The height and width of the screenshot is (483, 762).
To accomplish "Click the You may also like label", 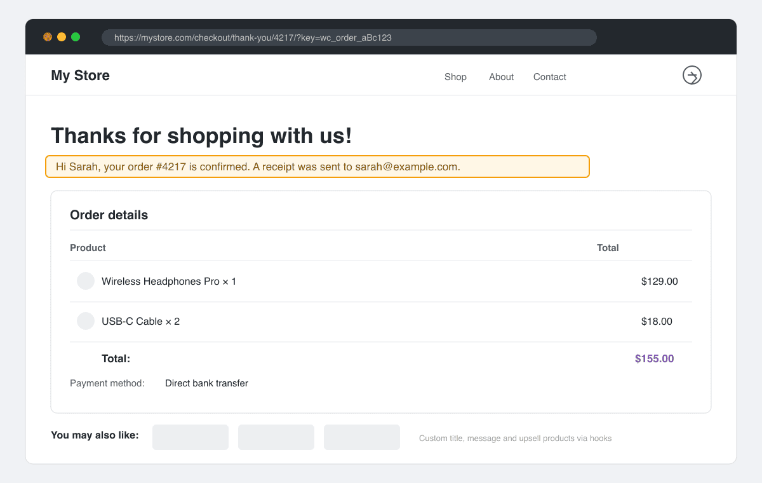I will point(95,435).
